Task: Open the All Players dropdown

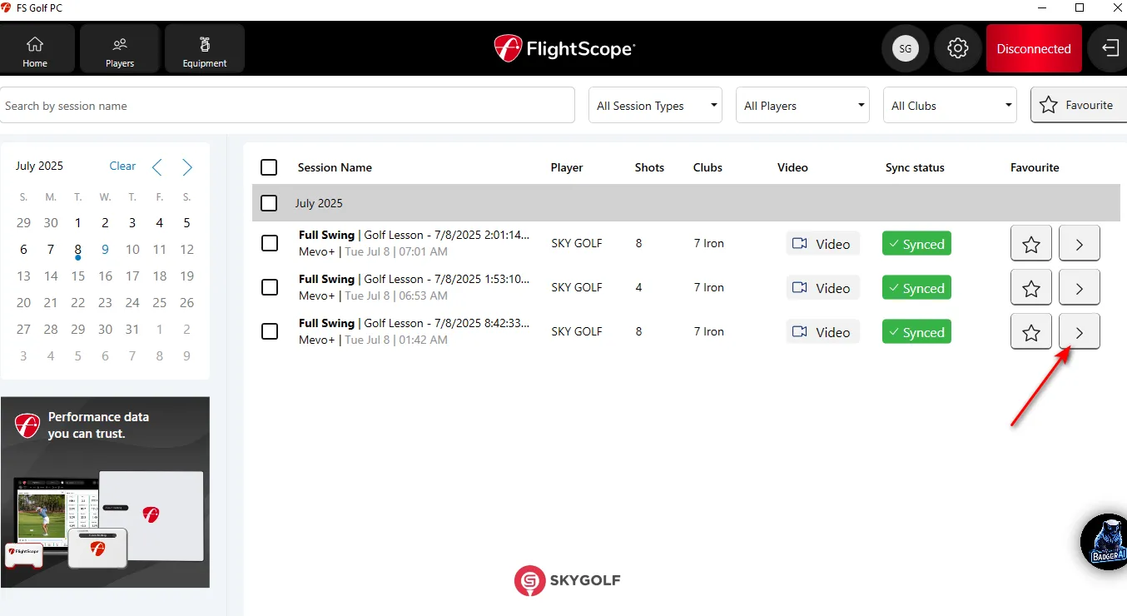Action: click(x=802, y=106)
